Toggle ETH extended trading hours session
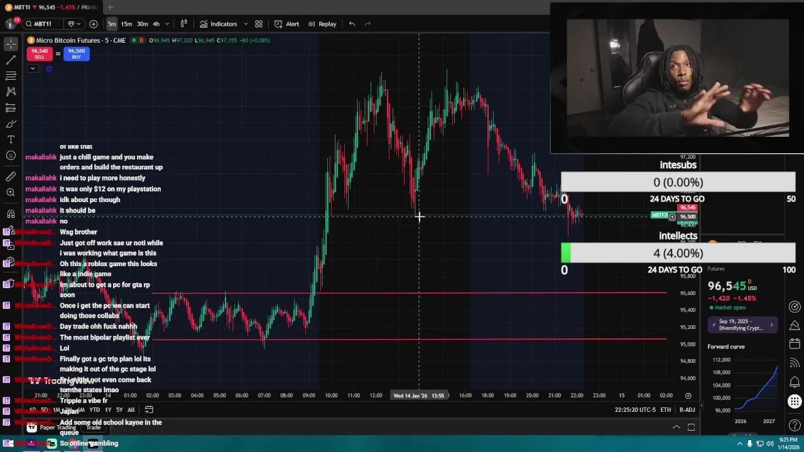 point(665,410)
